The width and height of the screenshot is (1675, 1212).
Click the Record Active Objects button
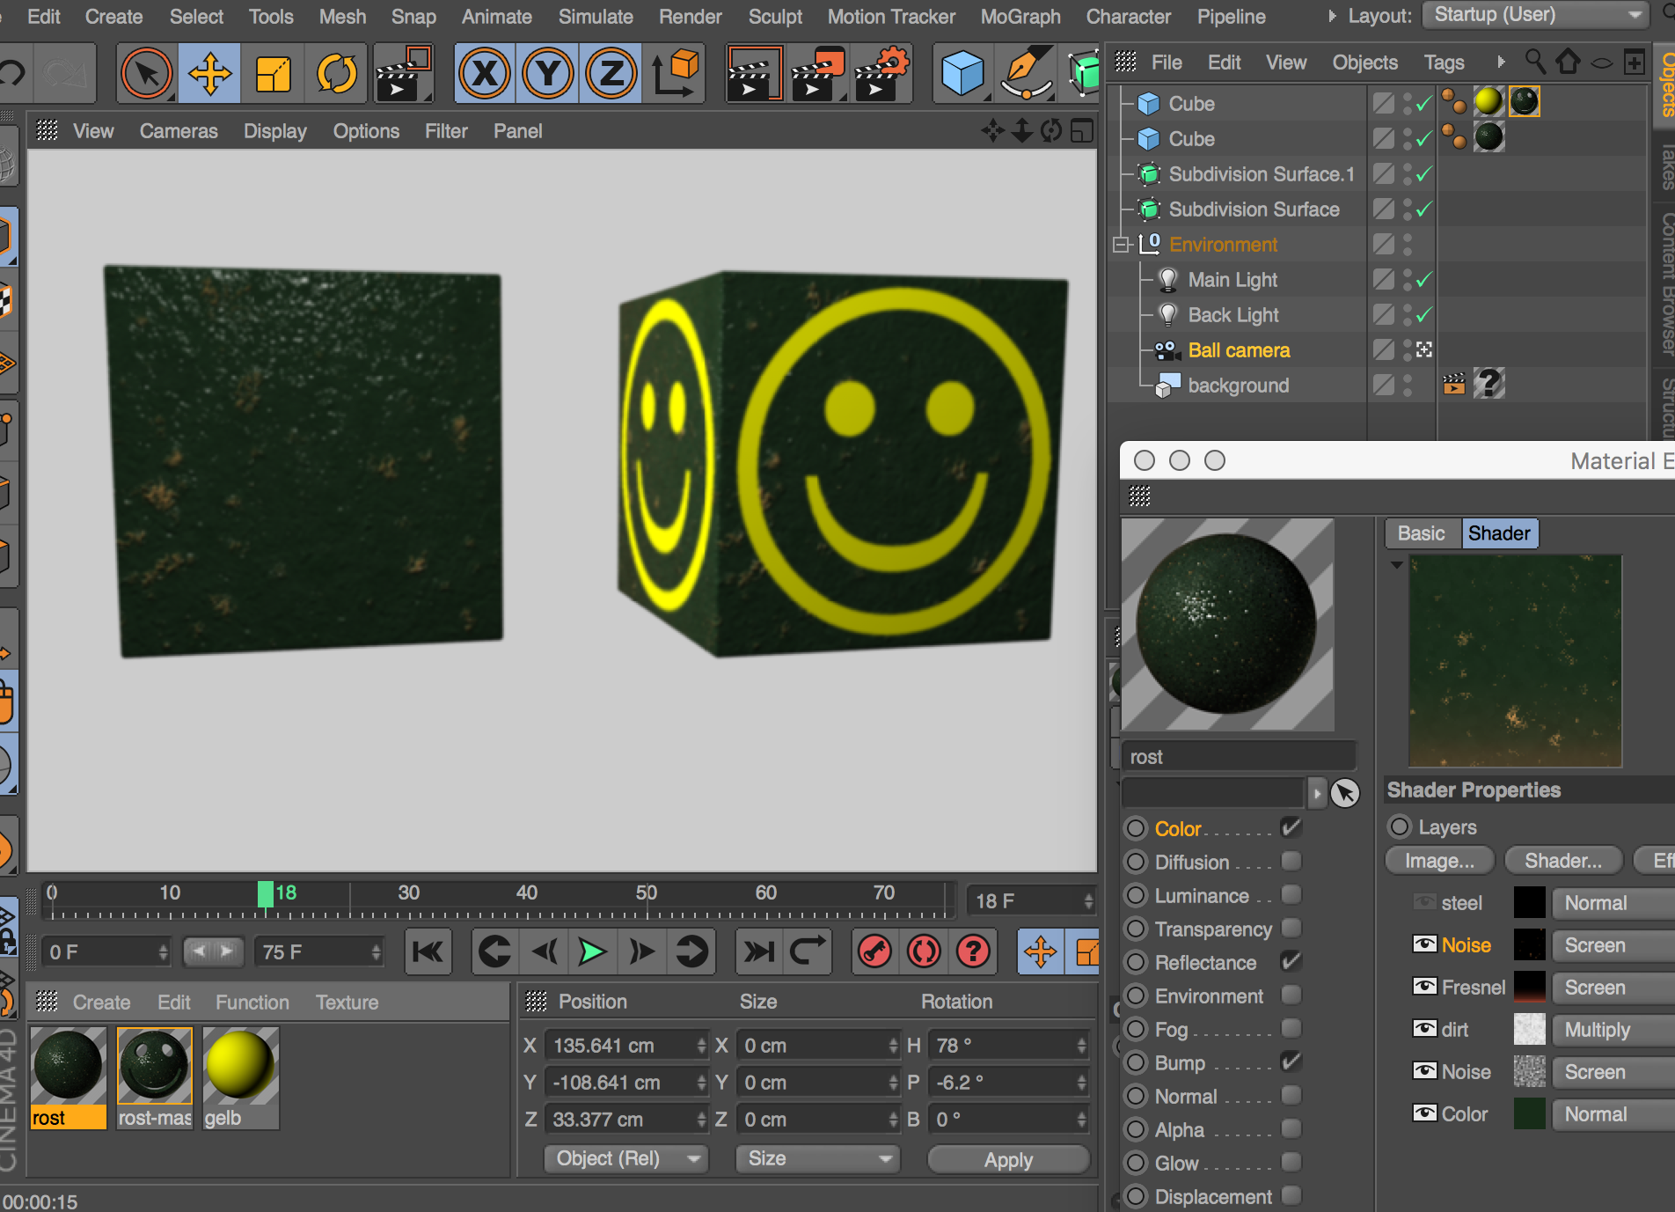coord(874,951)
